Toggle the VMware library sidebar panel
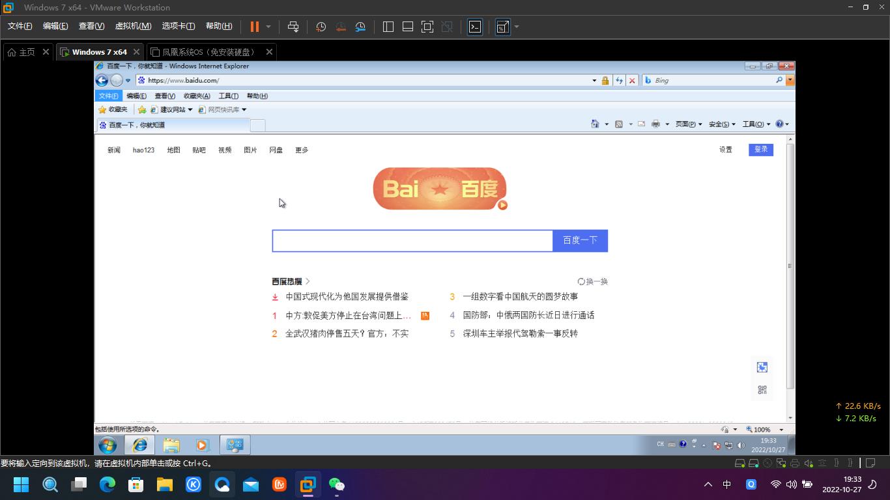Screen dimensions: 890x500 point(388,27)
